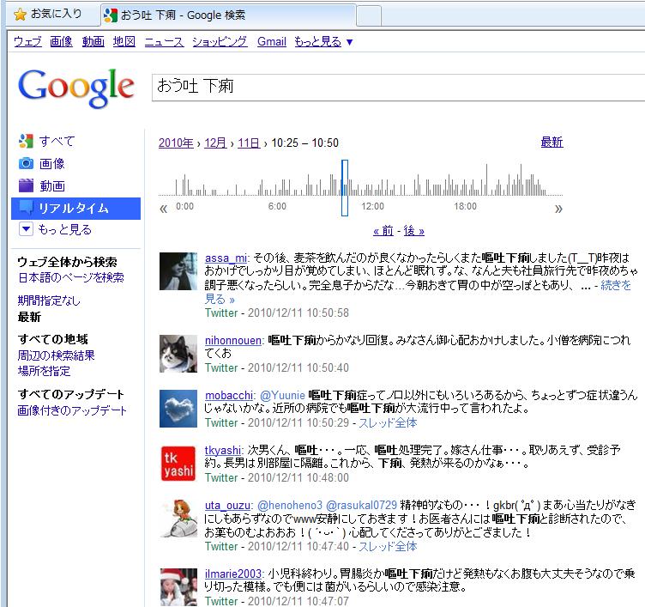Open assa_mi user profile link

226,258
